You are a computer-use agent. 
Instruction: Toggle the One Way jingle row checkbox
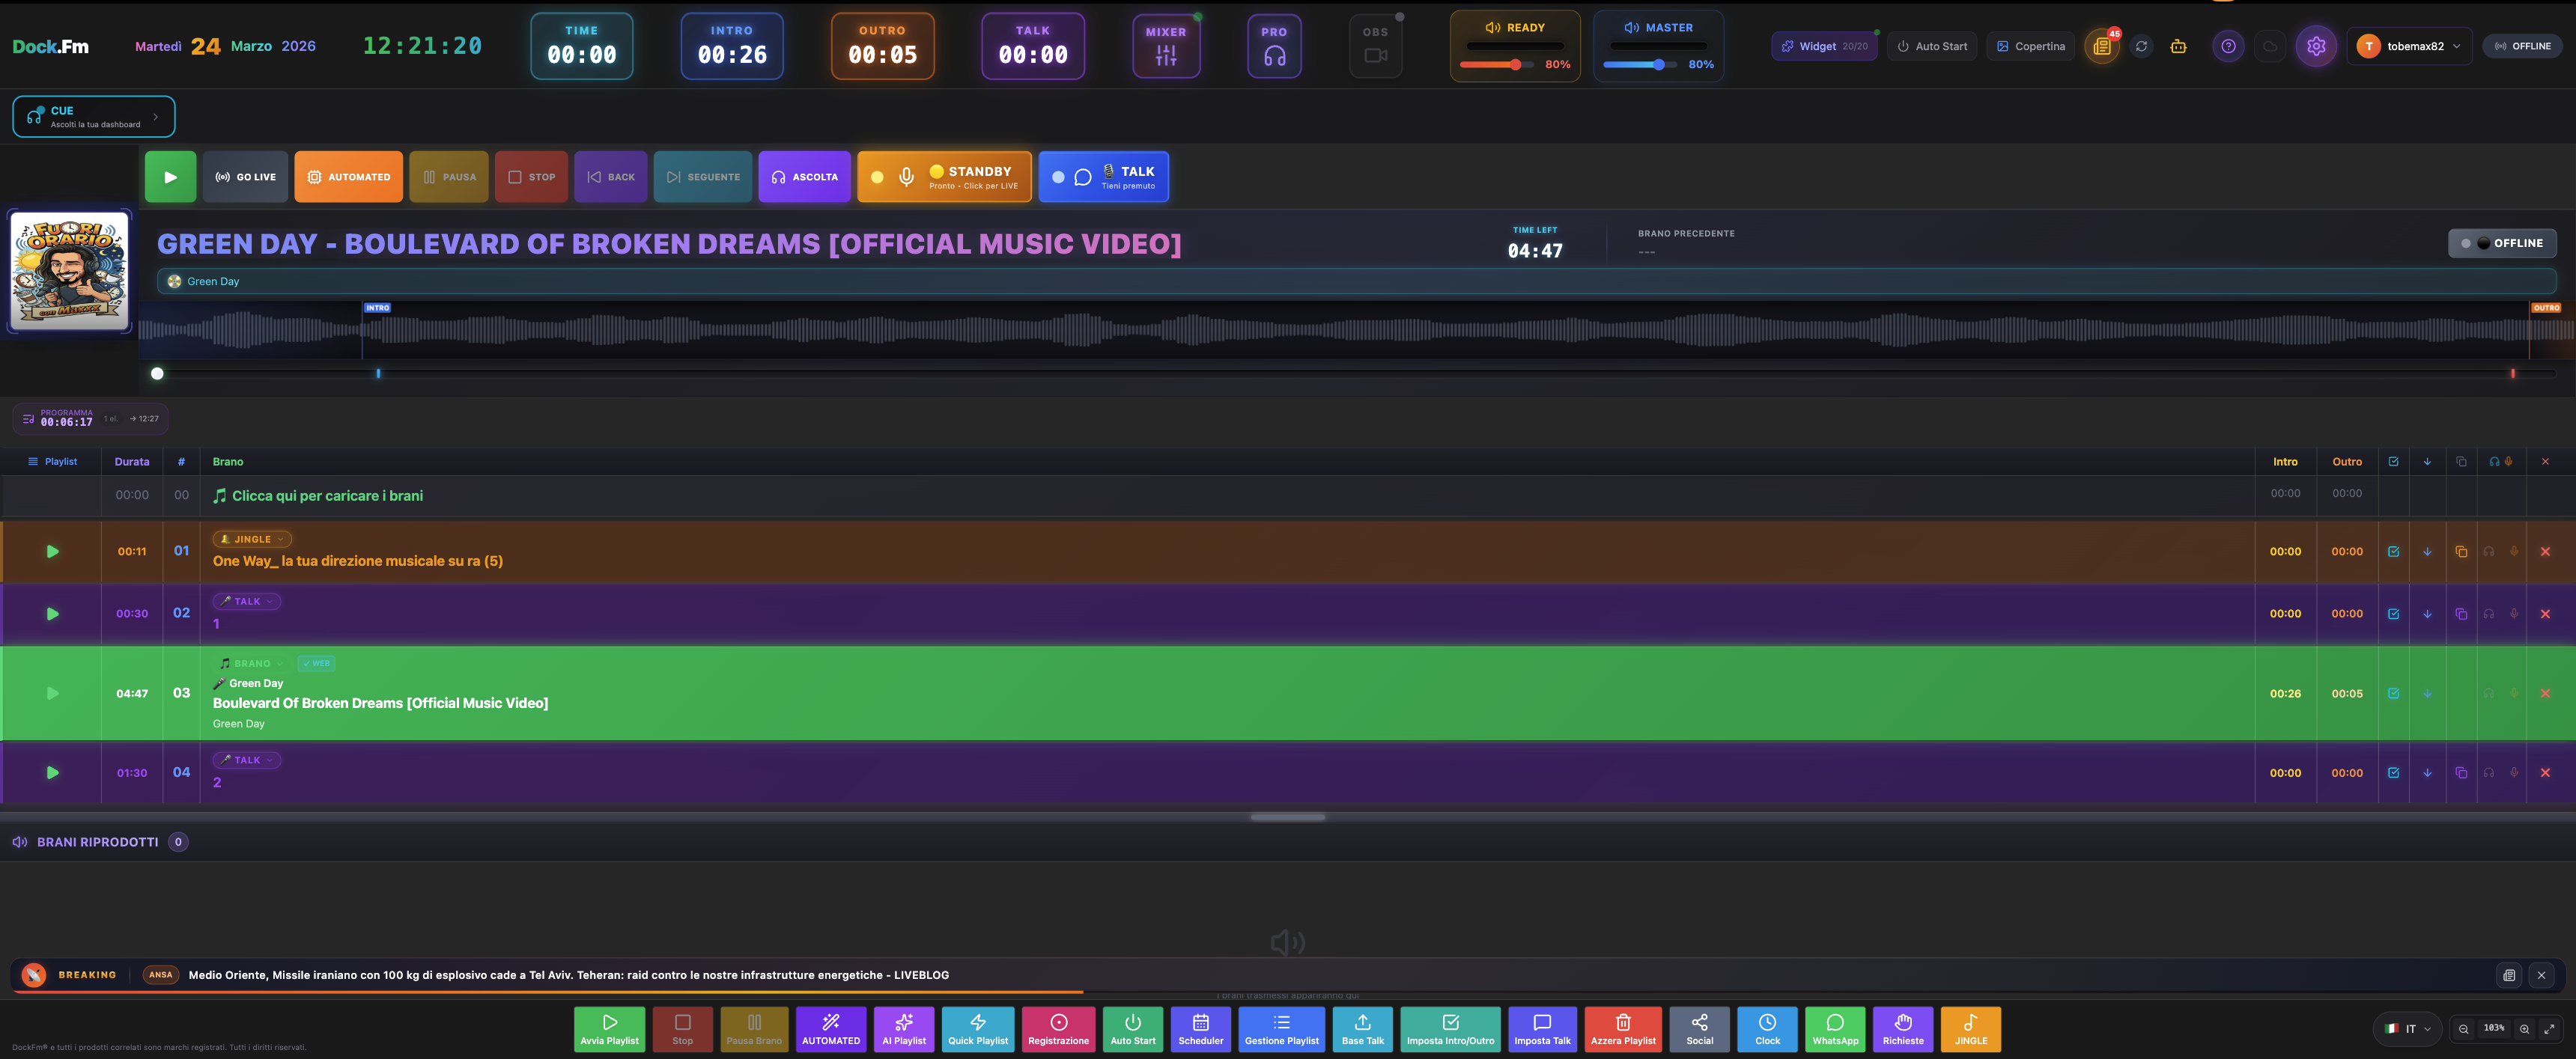point(2393,552)
